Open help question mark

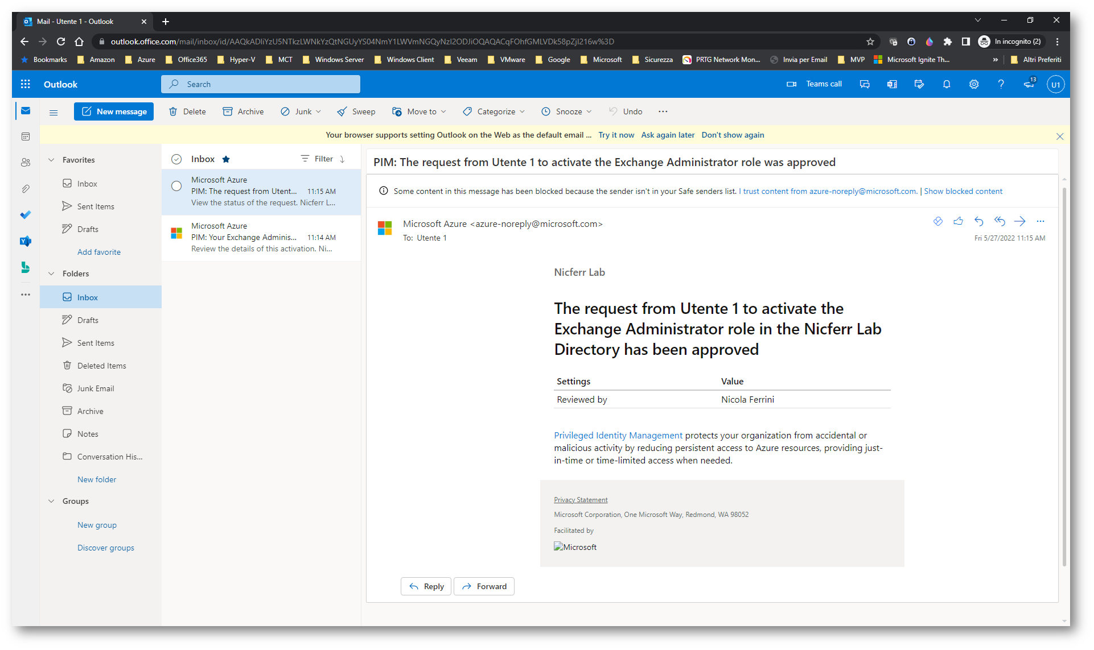[x=1001, y=84]
